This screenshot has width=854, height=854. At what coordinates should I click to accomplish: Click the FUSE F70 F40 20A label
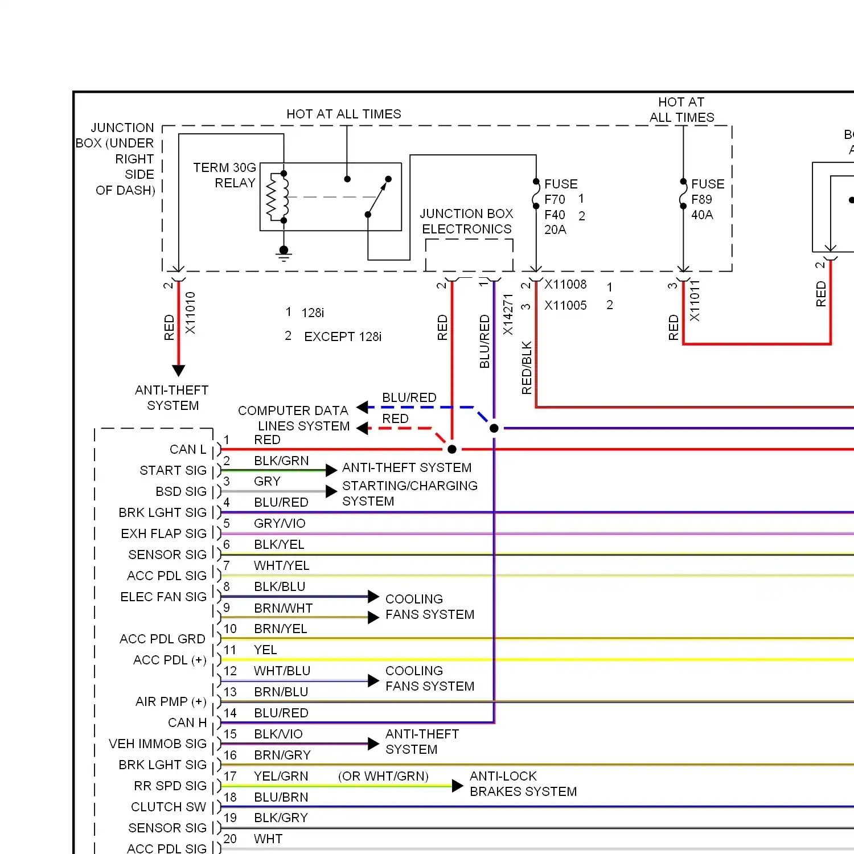click(x=561, y=207)
